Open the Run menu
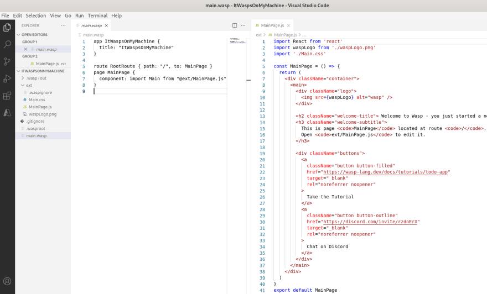This screenshot has width=487, height=294. pos(80,15)
